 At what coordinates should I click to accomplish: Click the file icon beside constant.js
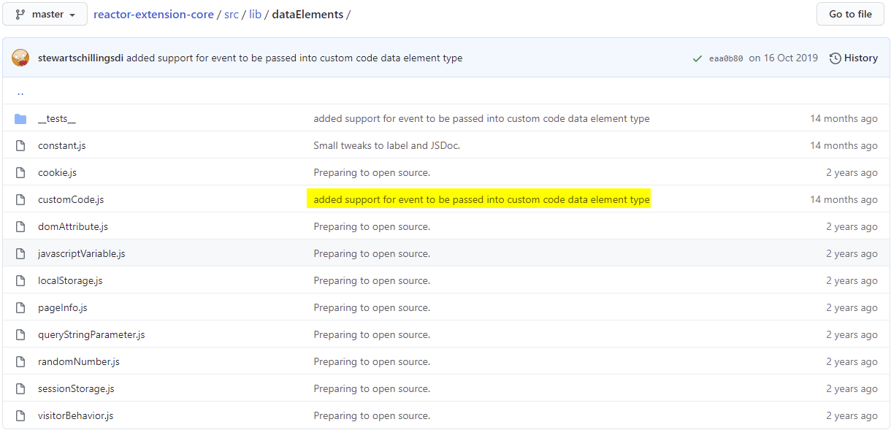click(x=20, y=146)
